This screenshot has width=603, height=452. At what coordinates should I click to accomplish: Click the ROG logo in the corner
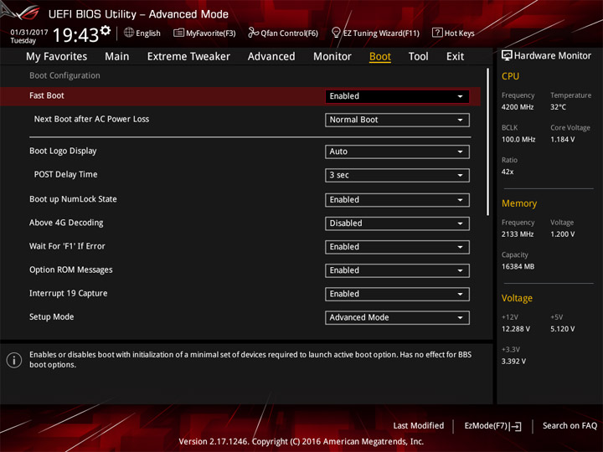click(21, 13)
